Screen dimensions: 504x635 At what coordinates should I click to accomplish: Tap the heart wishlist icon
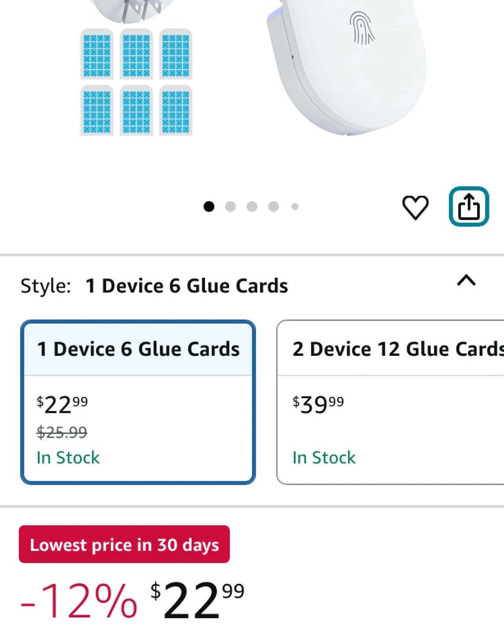(x=415, y=207)
